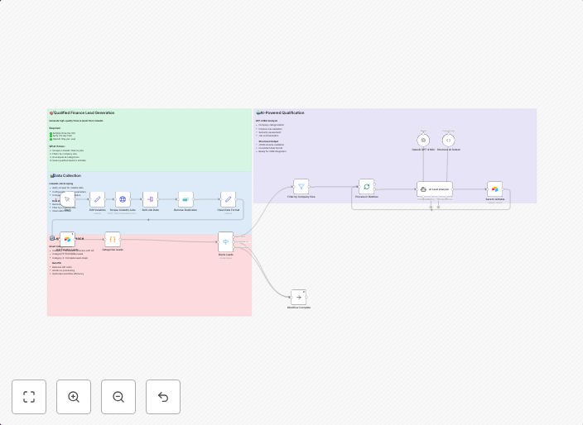The image size is (583, 425).
Task: Select the Save to Airtable node
Action: [494, 189]
